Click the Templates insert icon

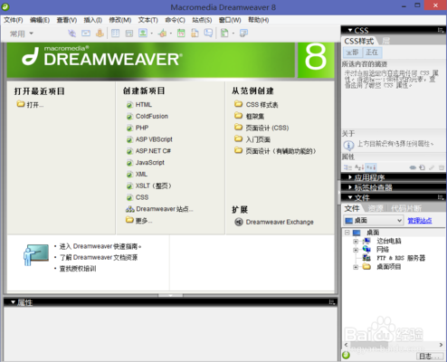[x=224, y=33]
